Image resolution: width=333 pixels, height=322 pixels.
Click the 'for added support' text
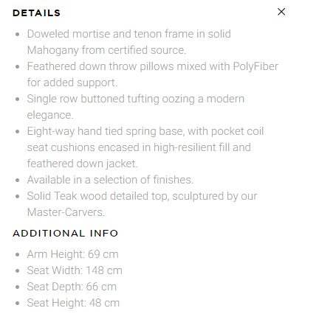point(72,83)
